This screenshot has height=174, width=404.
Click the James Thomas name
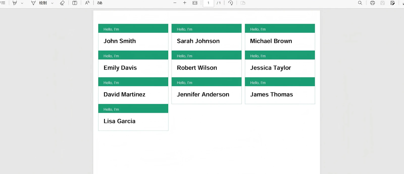(x=271, y=94)
